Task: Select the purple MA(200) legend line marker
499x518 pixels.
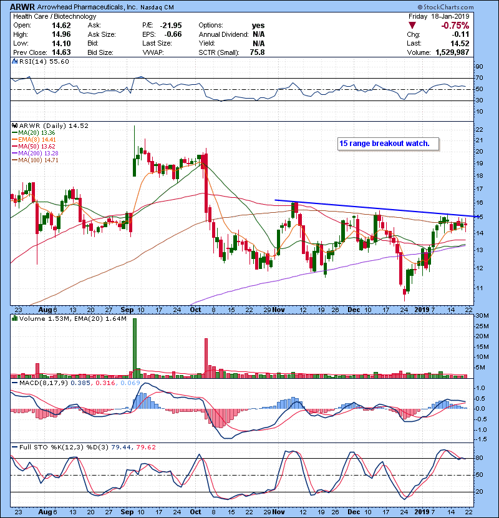Action: 15,154
